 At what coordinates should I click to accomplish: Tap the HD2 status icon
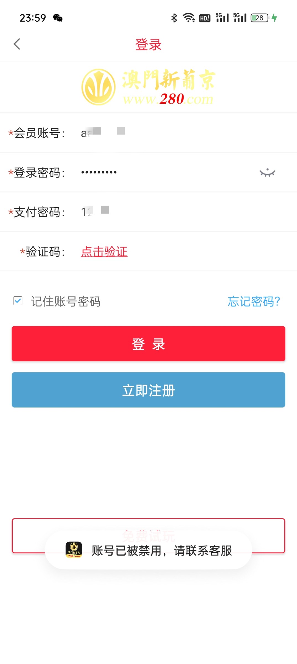(205, 18)
